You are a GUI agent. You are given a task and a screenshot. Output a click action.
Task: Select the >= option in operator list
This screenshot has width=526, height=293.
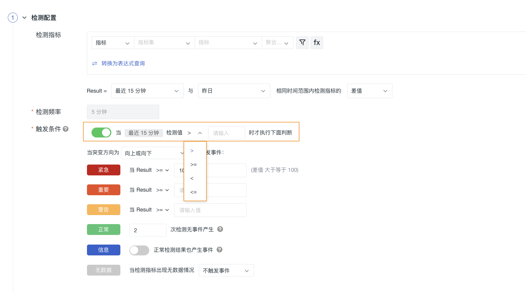click(x=193, y=165)
